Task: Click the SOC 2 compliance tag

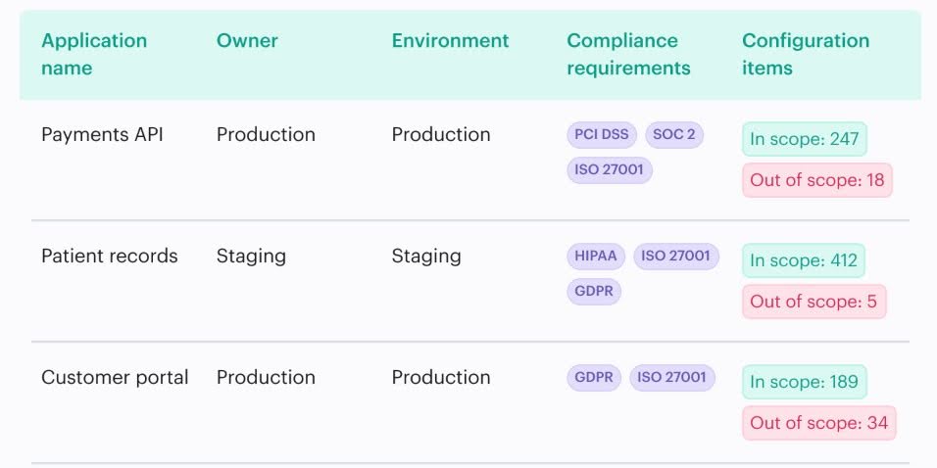Action: click(x=674, y=134)
